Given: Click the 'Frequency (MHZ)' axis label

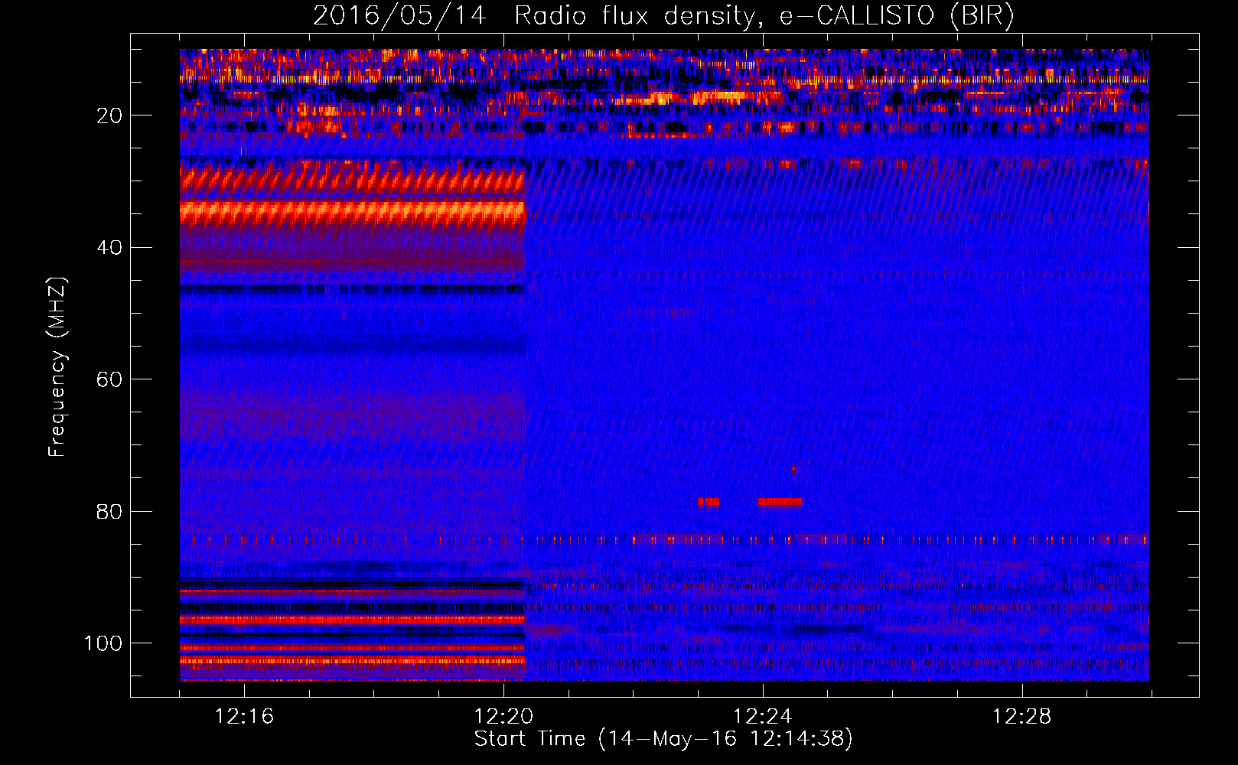Looking at the screenshot, I should pyautogui.click(x=57, y=366).
